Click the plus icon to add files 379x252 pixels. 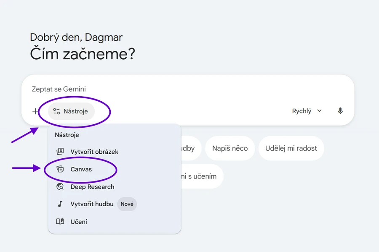click(35, 111)
